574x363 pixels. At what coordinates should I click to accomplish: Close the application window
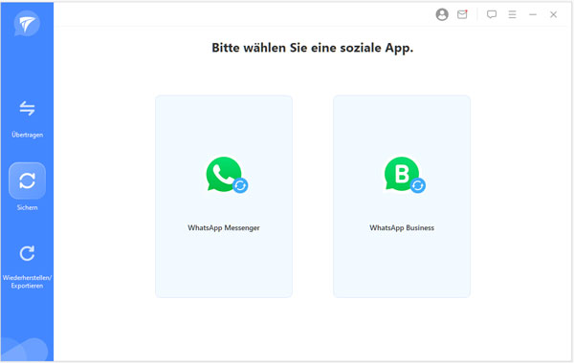click(x=553, y=14)
